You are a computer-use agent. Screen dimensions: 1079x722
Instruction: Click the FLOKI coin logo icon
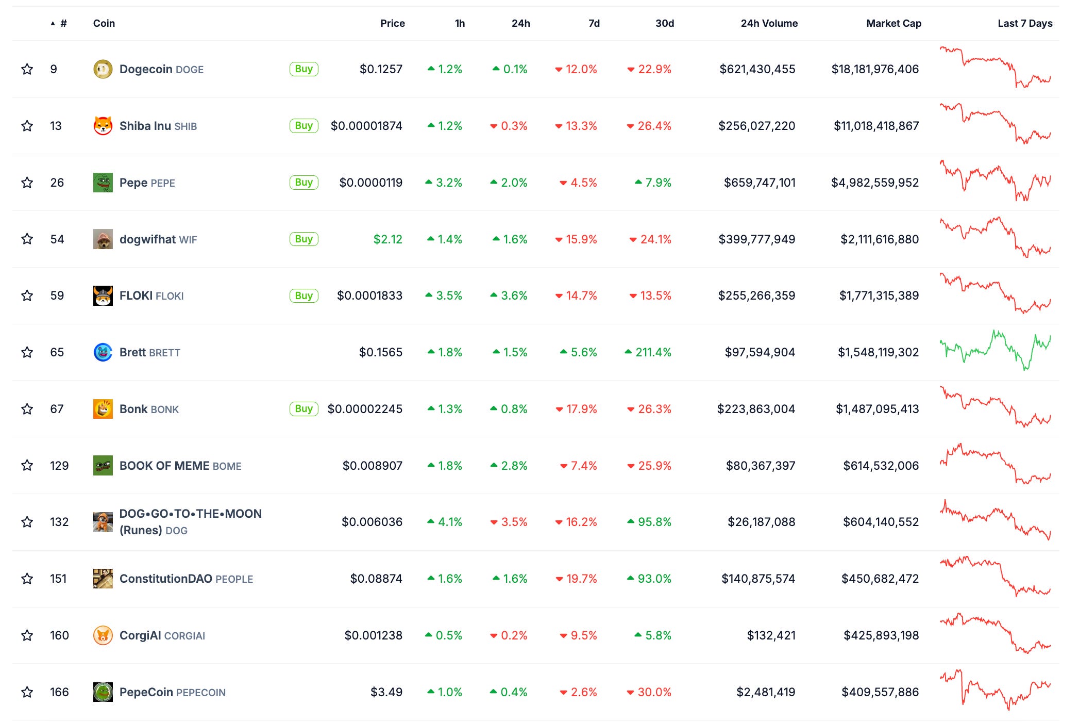(103, 296)
